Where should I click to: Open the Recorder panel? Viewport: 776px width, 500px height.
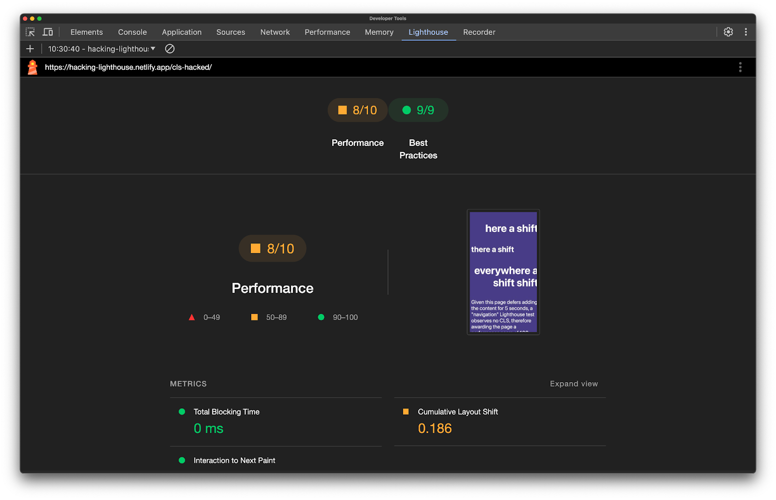point(479,32)
